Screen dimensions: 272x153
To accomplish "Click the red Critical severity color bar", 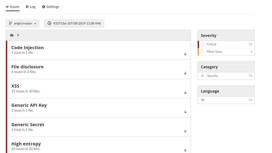I will pos(198,44).
